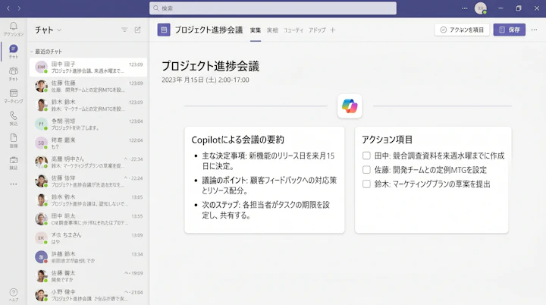
Task: Switch to the 実集 tab
Action: [x=256, y=30]
